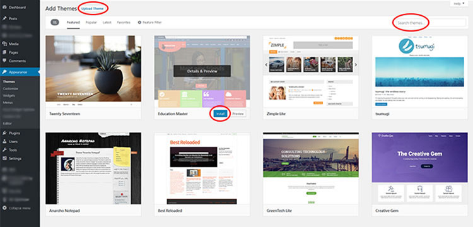The width and height of the screenshot is (473, 227).
Task: Open the Zimple Lite theme thumbnail
Action: (311, 71)
